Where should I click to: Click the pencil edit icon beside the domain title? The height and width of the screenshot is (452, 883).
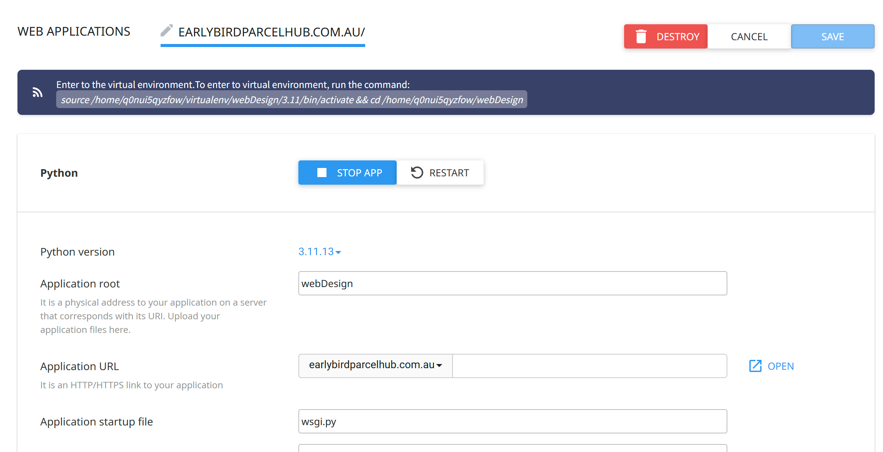[x=167, y=31]
